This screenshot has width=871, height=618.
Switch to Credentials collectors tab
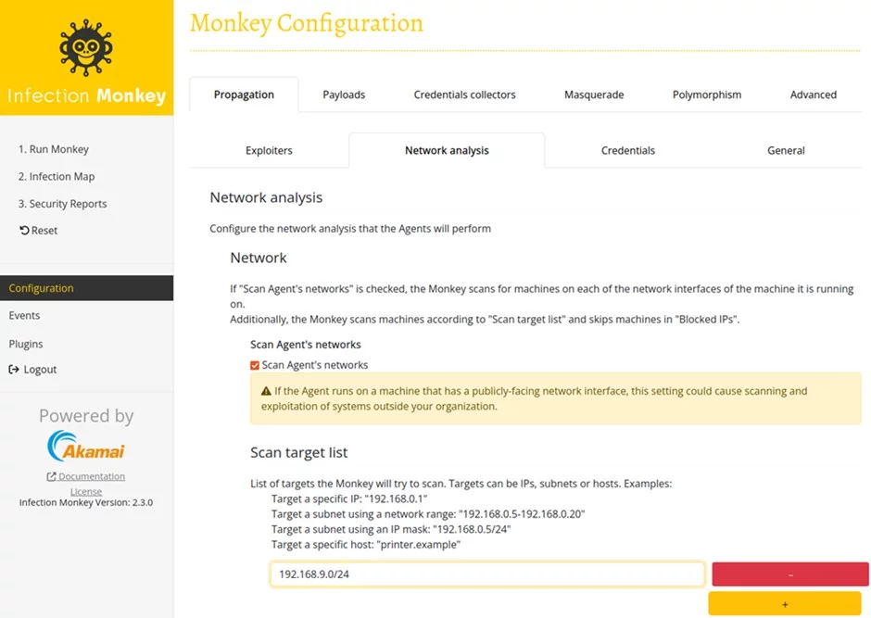[x=464, y=95]
